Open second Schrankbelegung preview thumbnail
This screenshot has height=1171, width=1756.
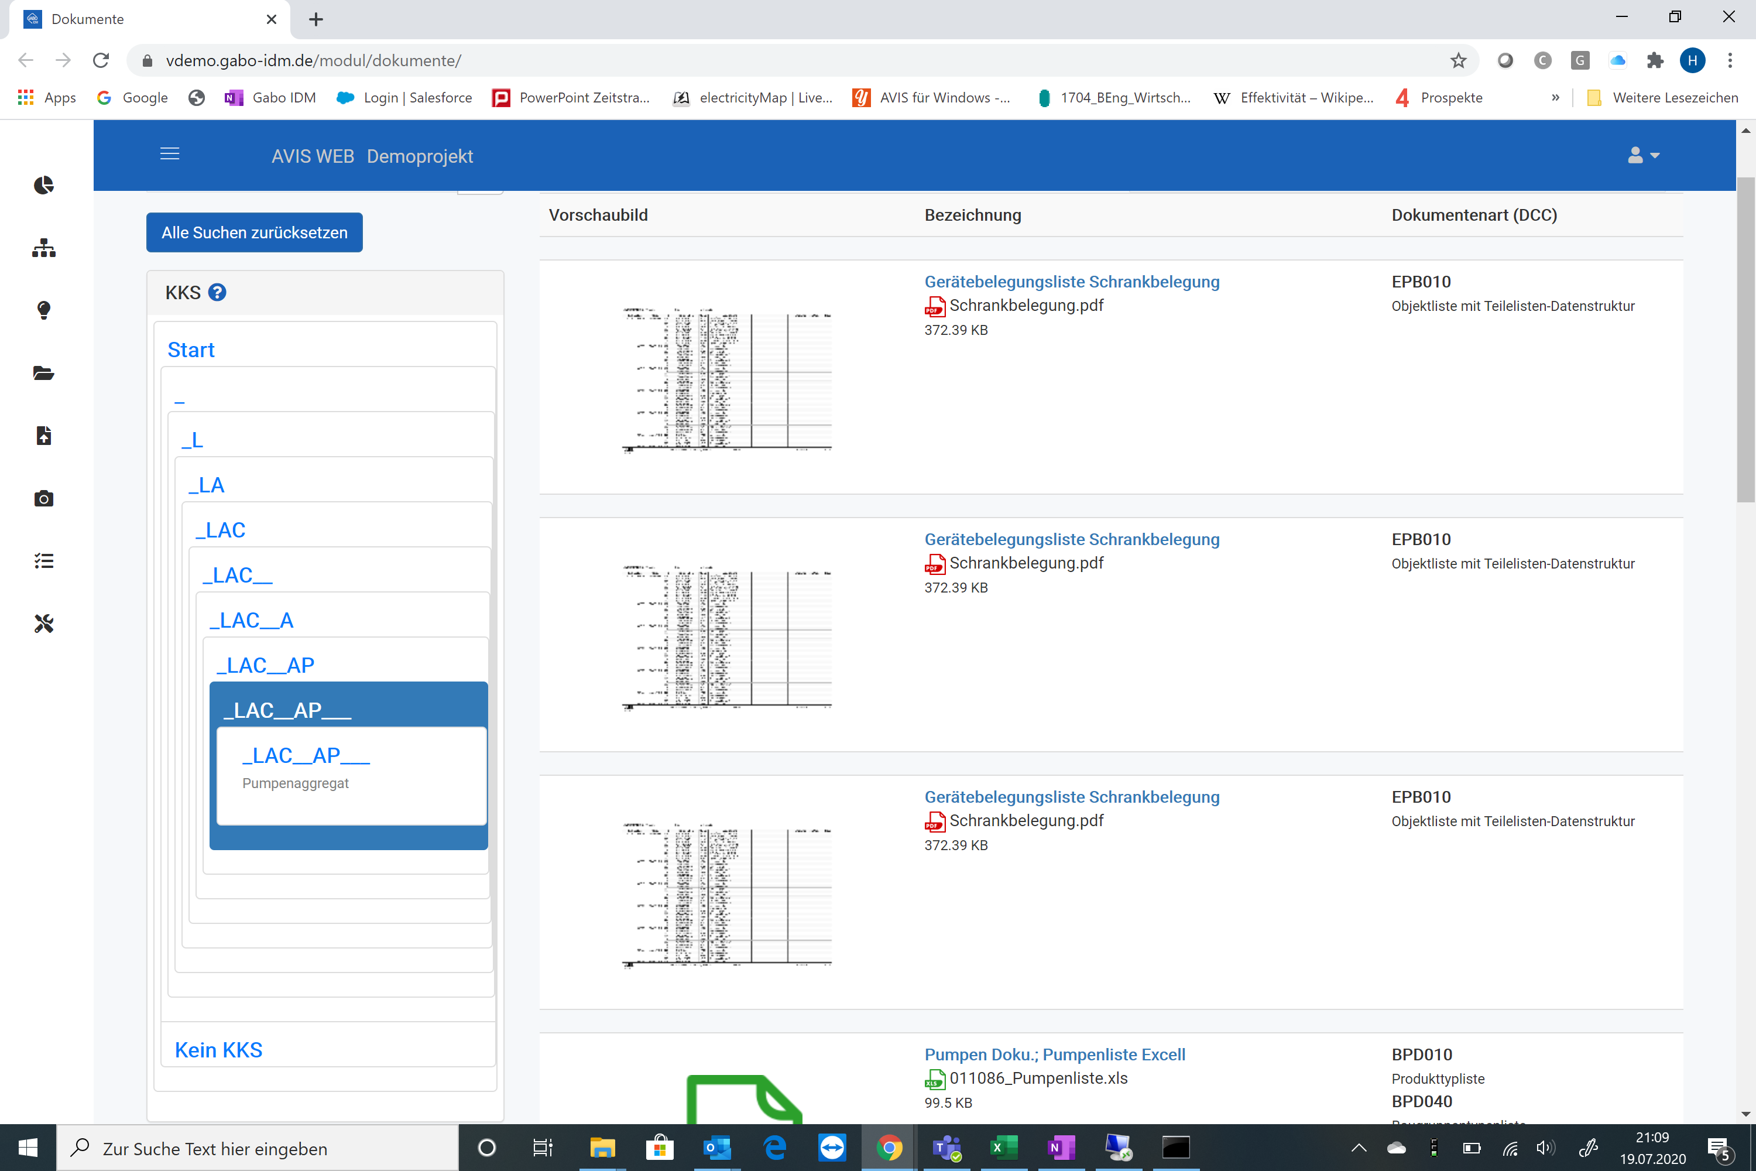click(x=726, y=637)
